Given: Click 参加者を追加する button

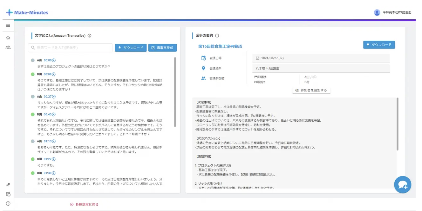Looking at the screenshot, I should (x=311, y=90).
